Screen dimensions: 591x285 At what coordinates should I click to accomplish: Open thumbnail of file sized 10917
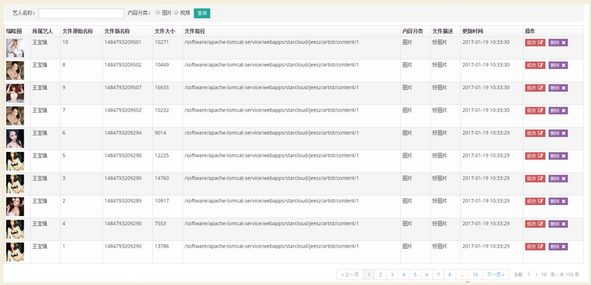[15, 206]
